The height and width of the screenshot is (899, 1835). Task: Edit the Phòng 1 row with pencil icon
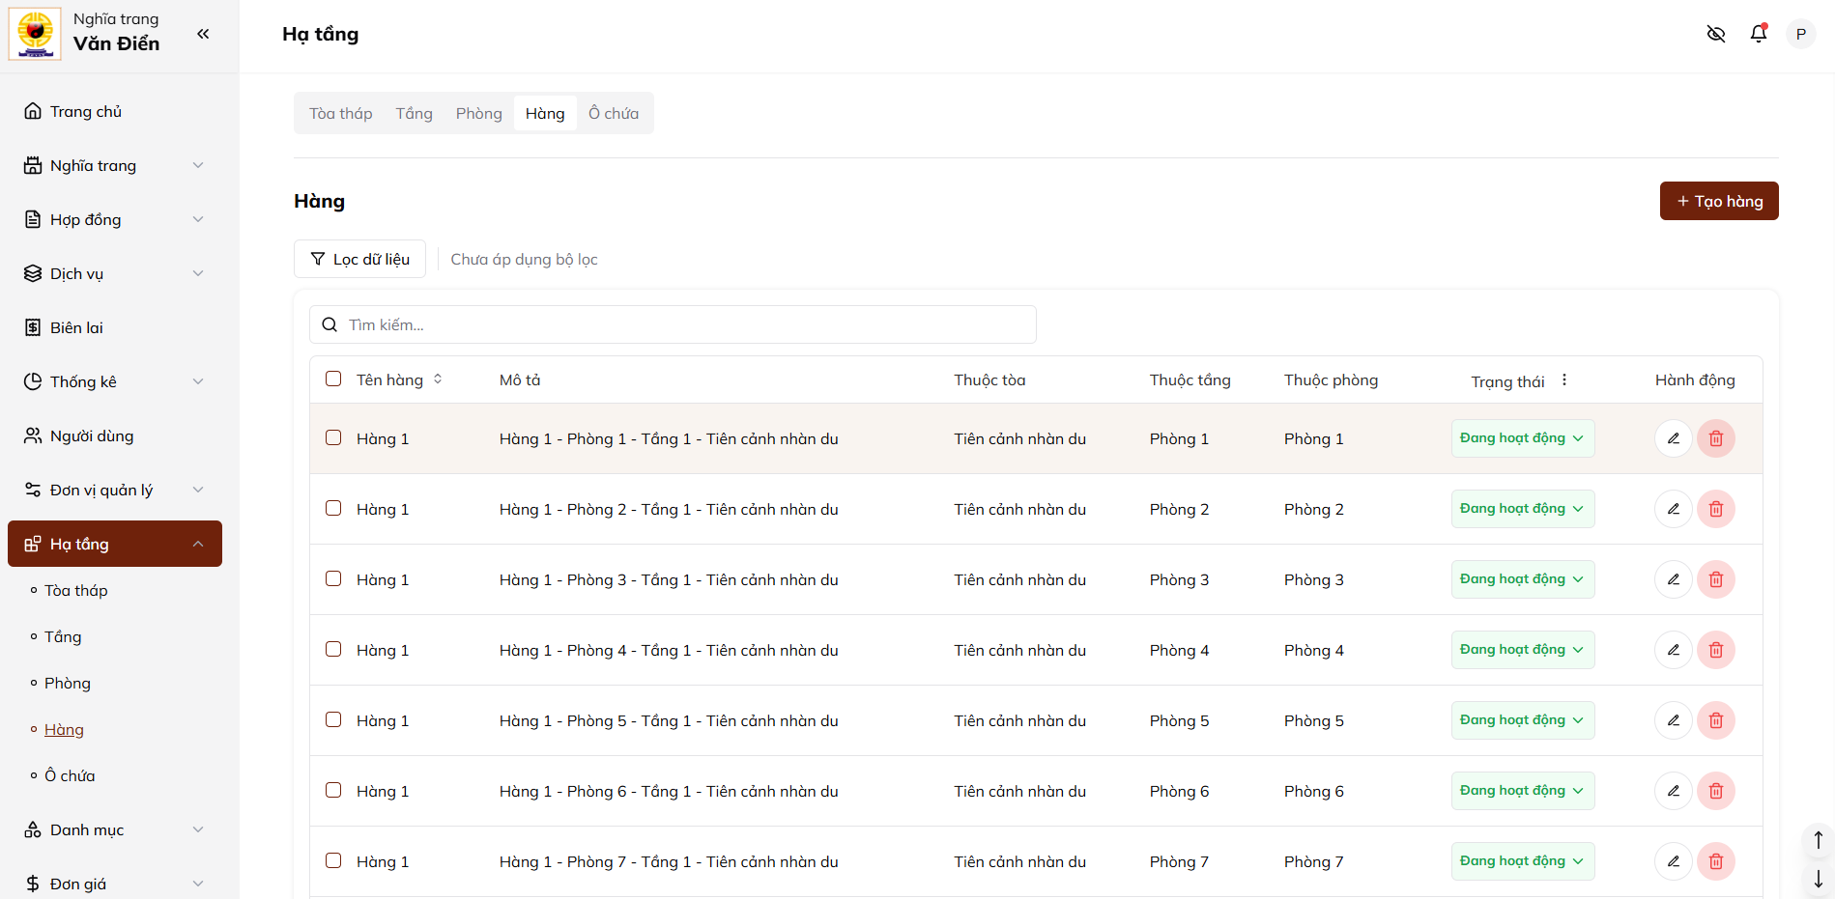[1673, 438]
